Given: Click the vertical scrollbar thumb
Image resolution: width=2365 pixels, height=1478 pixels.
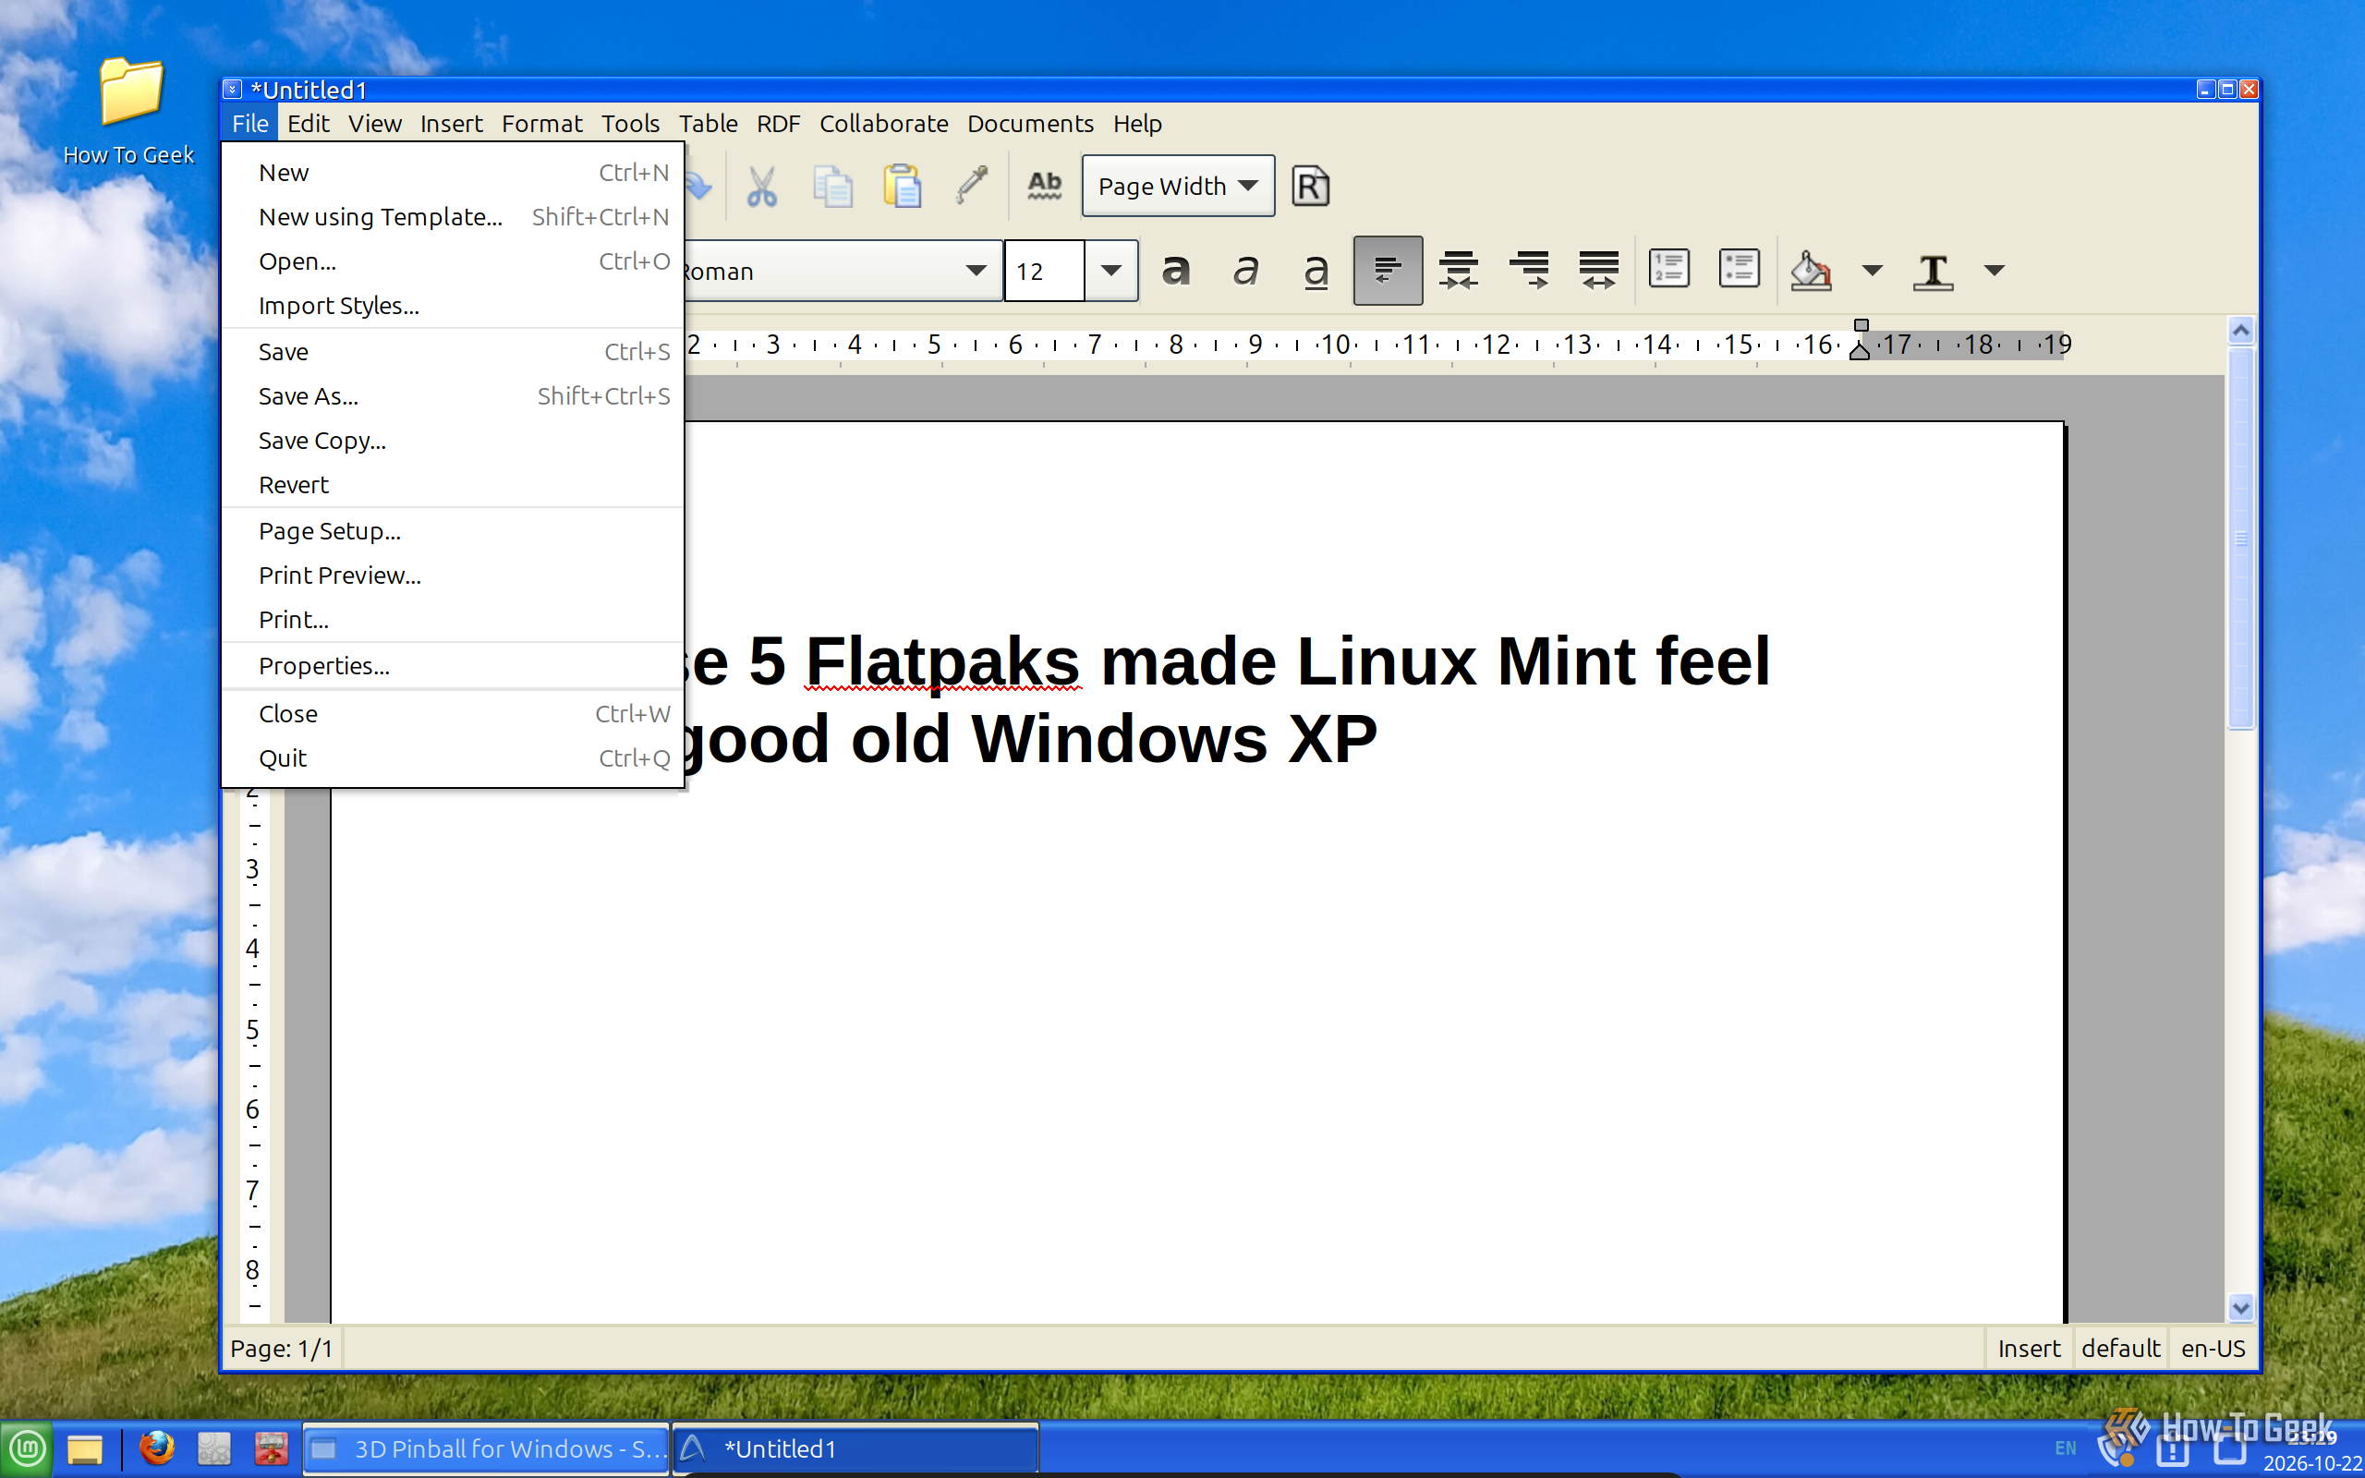Looking at the screenshot, I should tap(2241, 538).
